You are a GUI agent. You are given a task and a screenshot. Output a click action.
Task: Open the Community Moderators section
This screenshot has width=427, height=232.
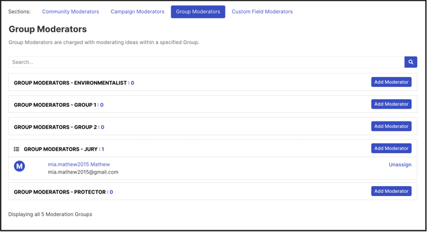click(x=70, y=12)
